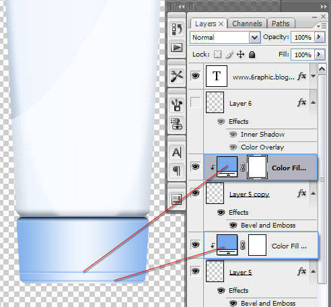Screen dimensions: 331x307
Task: Click the blue Color Fill thumbnail of selected layer
Action: tap(227, 167)
